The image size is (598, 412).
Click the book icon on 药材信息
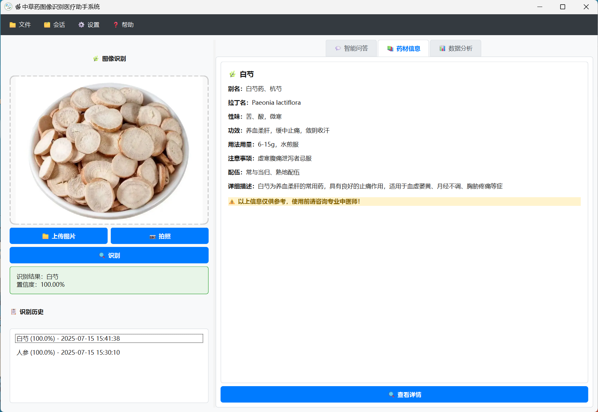click(390, 49)
